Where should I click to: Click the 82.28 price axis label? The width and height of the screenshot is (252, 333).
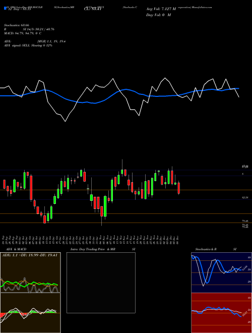(245, 197)
